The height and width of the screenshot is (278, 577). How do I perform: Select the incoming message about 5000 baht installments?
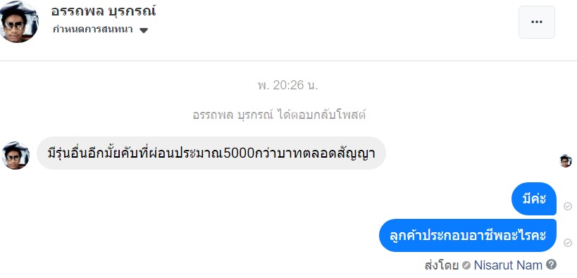point(211,153)
